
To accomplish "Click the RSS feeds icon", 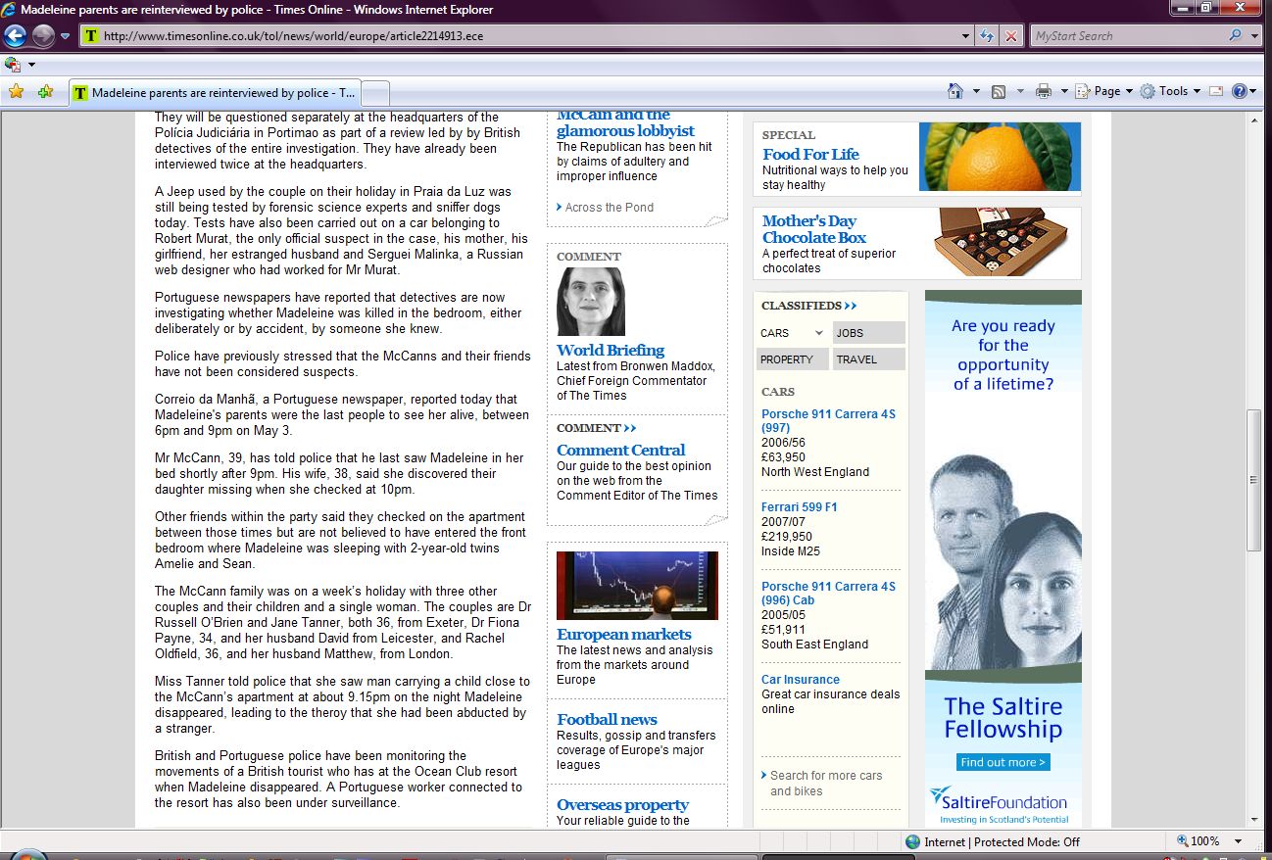I will click(999, 91).
